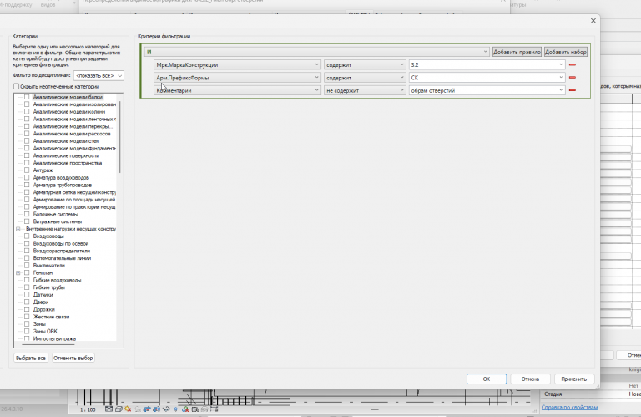
Task: Open the Арм.ПрефиксФормы parameter dropdown
Action: coord(237,78)
